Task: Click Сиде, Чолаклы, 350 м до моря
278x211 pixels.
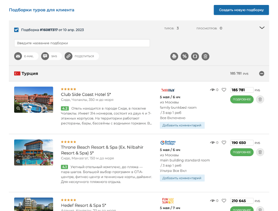Action: click(x=87, y=100)
